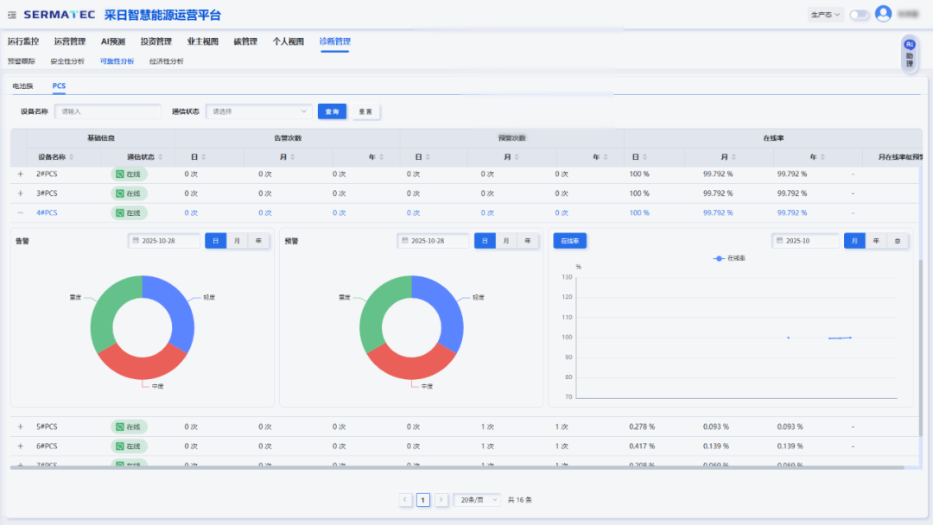Go to previous page arrow

[x=405, y=500]
